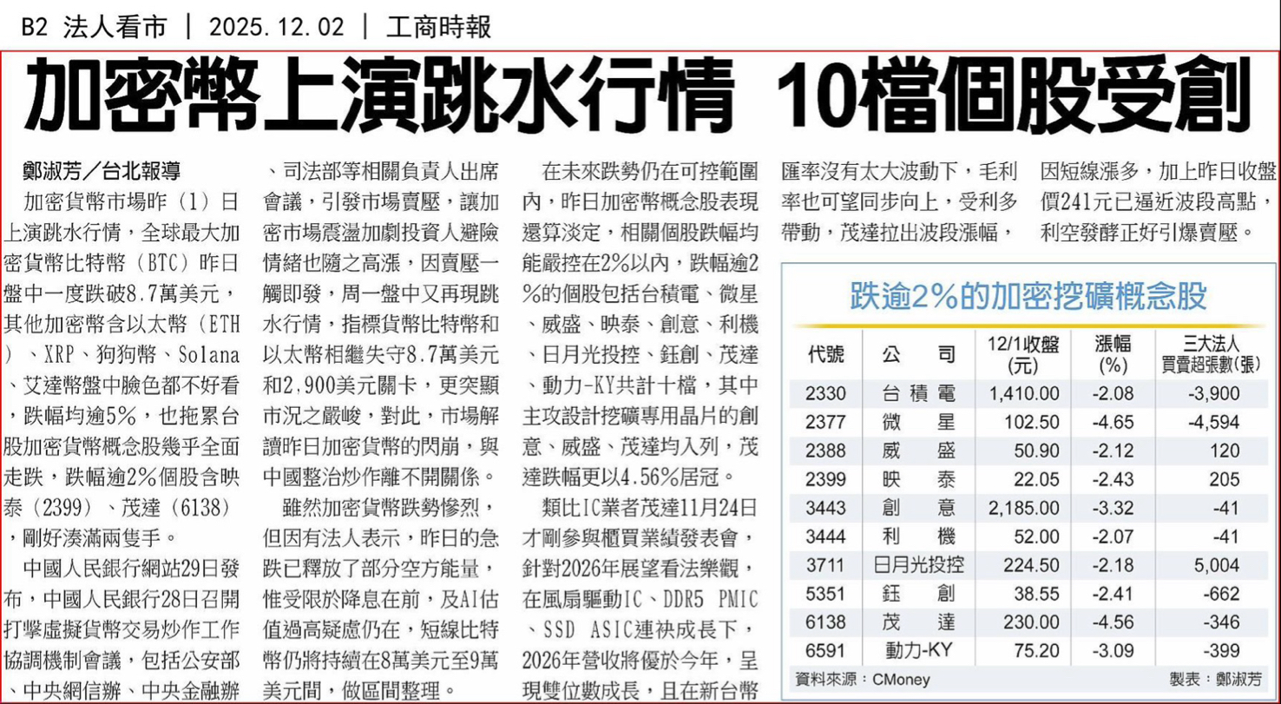Image resolution: width=1281 pixels, height=704 pixels.
Task: Select company name 映泰 in the table
Action: coord(919,477)
